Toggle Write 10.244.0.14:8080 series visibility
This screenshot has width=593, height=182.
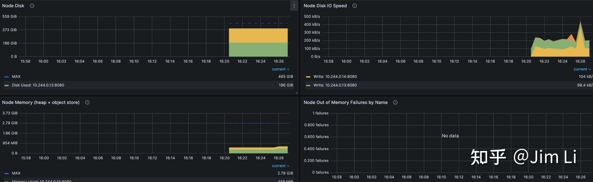pyautogui.click(x=335, y=76)
